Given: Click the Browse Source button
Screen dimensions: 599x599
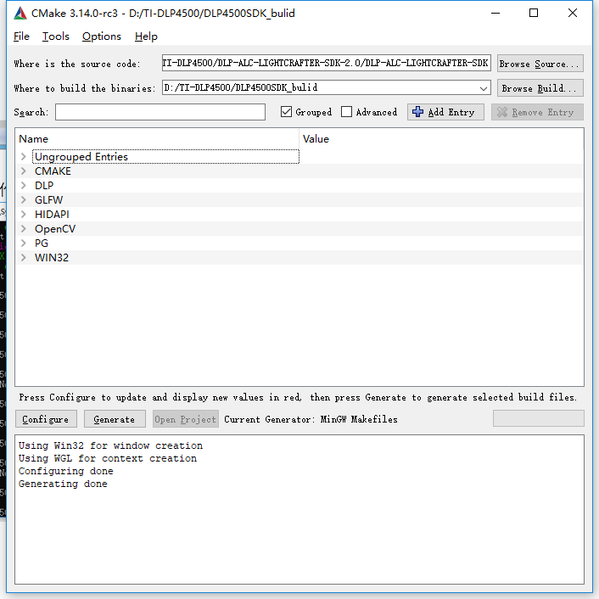Looking at the screenshot, I should (x=540, y=64).
